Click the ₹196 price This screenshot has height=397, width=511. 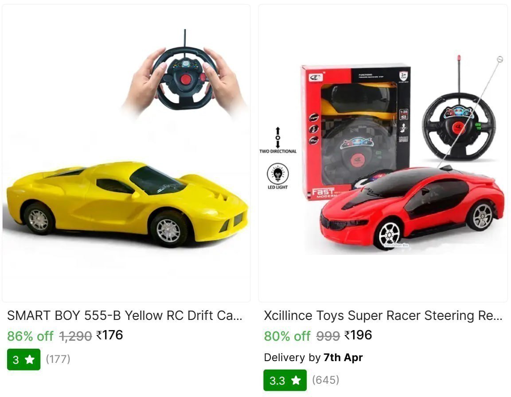tap(358, 335)
